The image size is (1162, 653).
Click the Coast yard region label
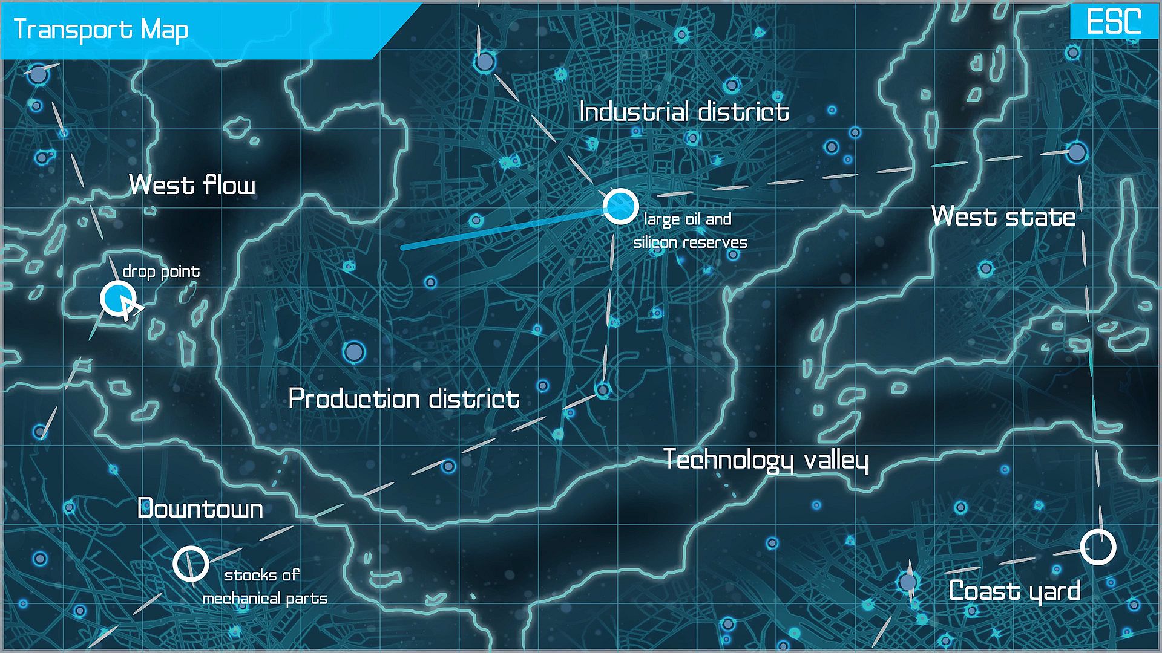click(x=1014, y=591)
